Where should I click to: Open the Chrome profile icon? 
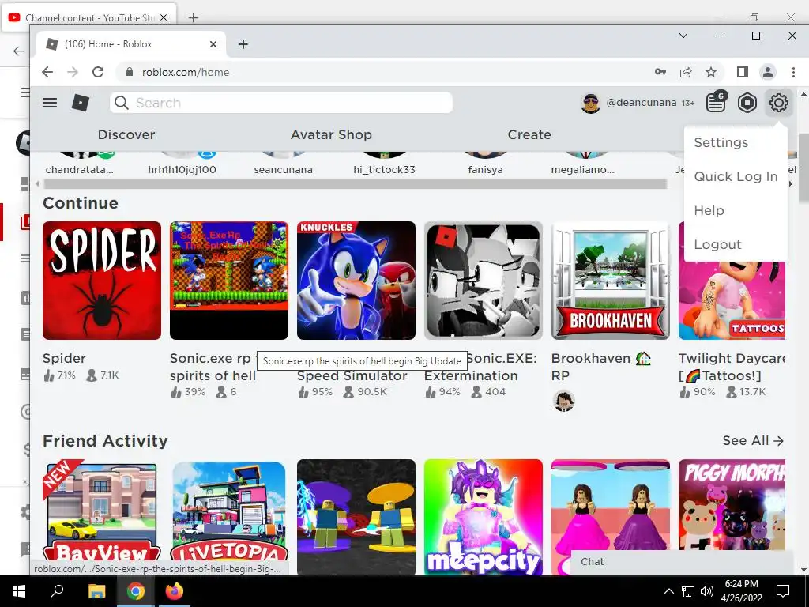click(x=768, y=72)
